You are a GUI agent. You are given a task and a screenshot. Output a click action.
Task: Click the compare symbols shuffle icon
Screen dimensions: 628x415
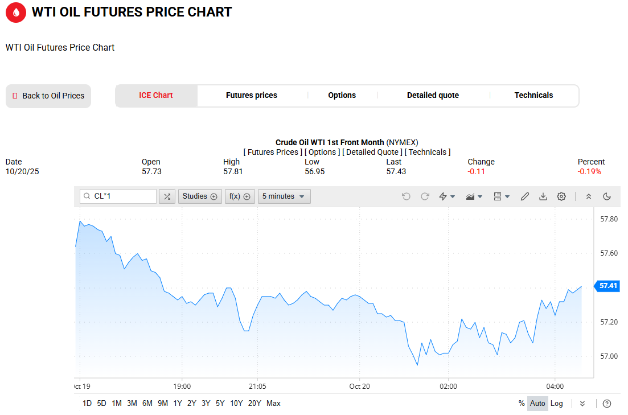point(167,196)
